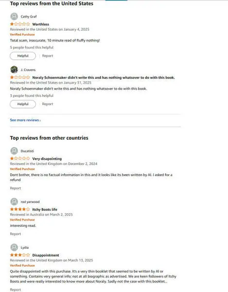228x292 pixels.
Task: Open J. Cravens' profile picture
Action: point(14,70)
